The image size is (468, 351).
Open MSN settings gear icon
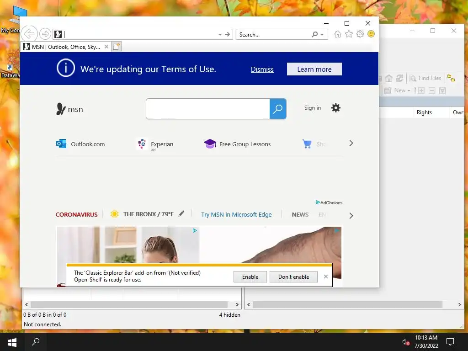(x=336, y=108)
